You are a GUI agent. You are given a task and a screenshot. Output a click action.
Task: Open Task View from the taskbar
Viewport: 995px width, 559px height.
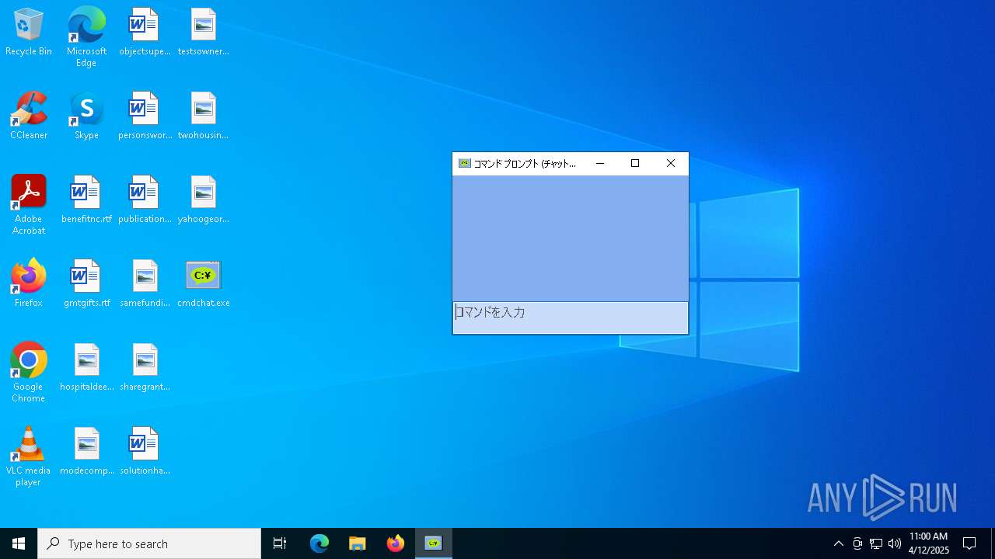click(280, 543)
